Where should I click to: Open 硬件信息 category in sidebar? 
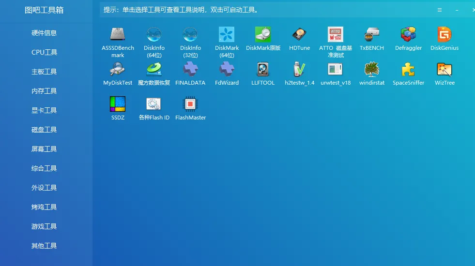pyautogui.click(x=44, y=33)
